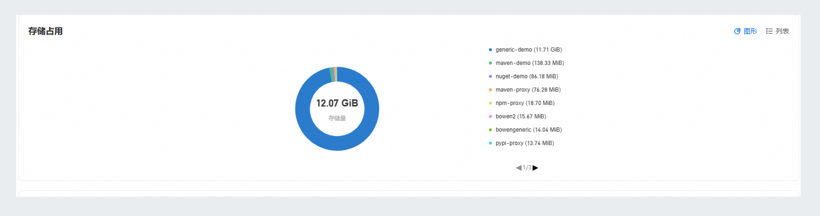The width and height of the screenshot is (820, 216).
Task: Toggle generic-demo legend entry
Action: pyautogui.click(x=528, y=50)
